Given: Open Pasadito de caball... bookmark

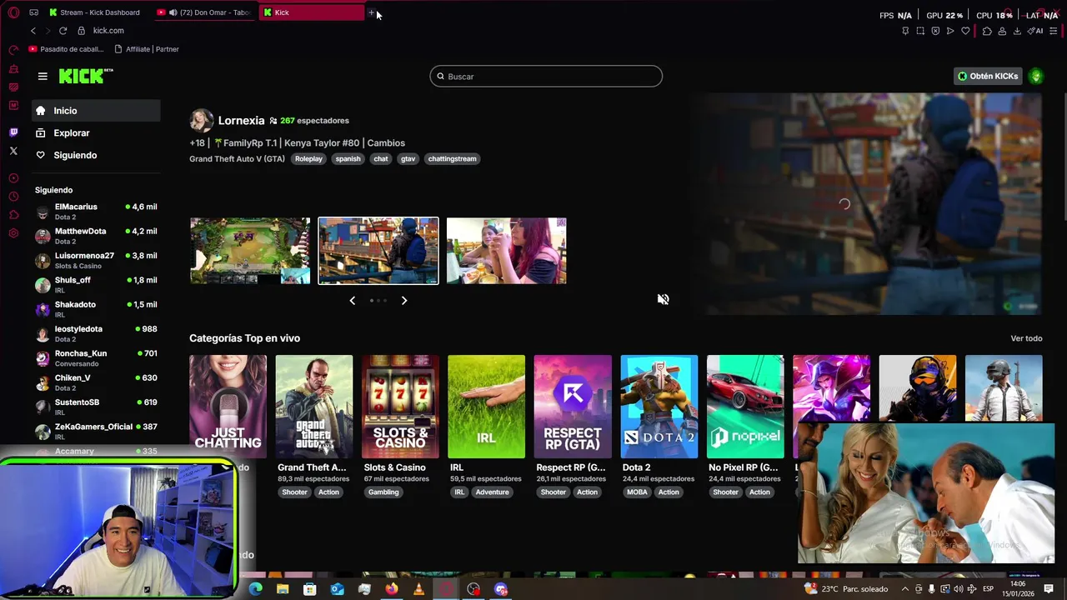Looking at the screenshot, I should click(x=66, y=49).
